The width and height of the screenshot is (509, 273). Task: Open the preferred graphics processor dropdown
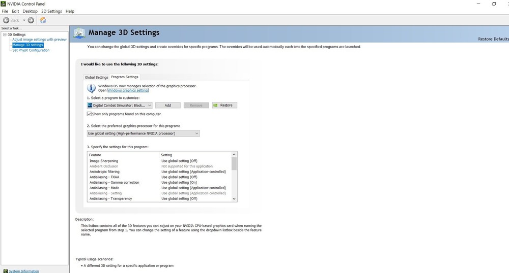tap(143, 133)
